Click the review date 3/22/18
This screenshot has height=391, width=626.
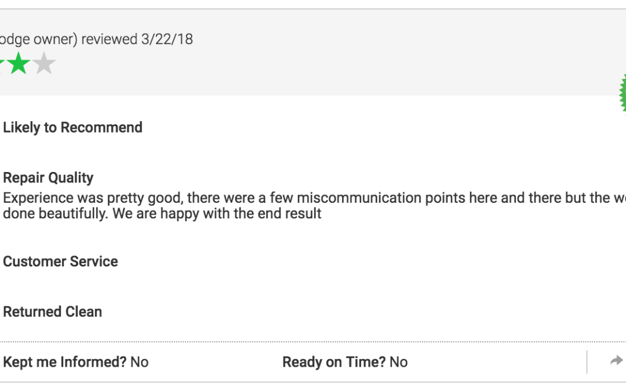coord(167,39)
